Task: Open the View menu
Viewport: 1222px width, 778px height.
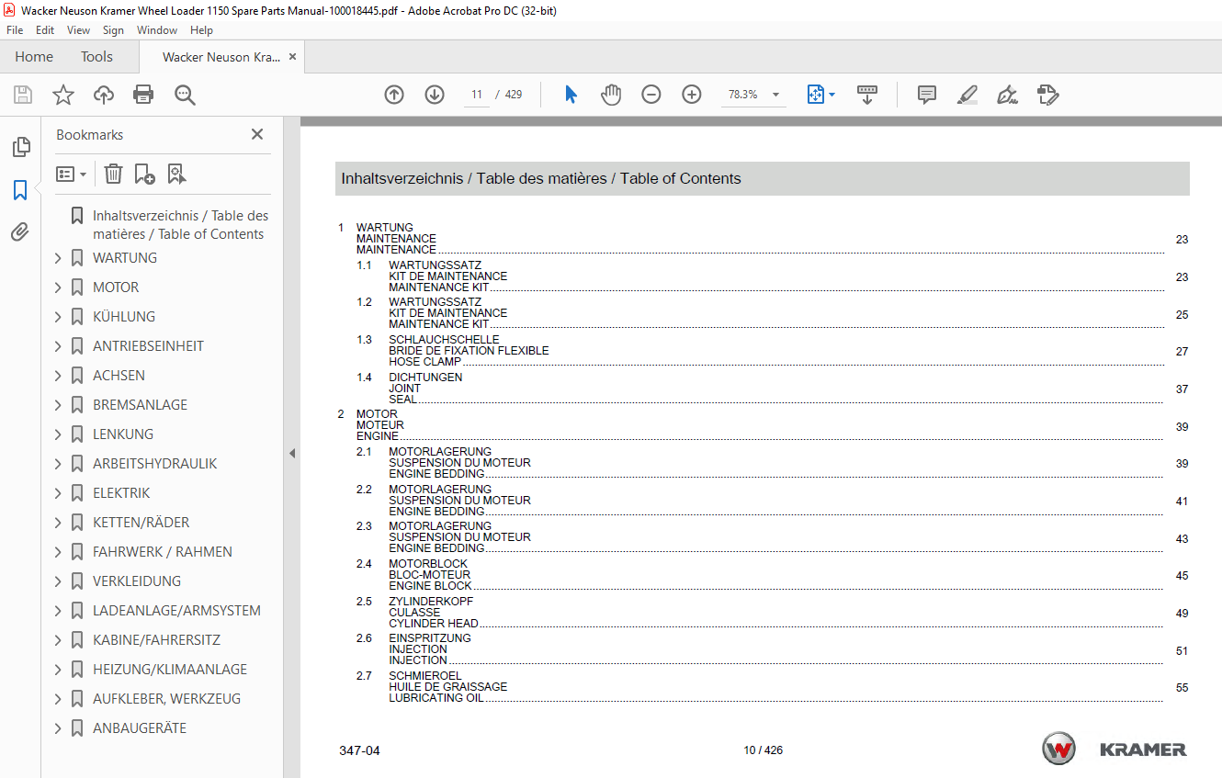Action: 79,30
